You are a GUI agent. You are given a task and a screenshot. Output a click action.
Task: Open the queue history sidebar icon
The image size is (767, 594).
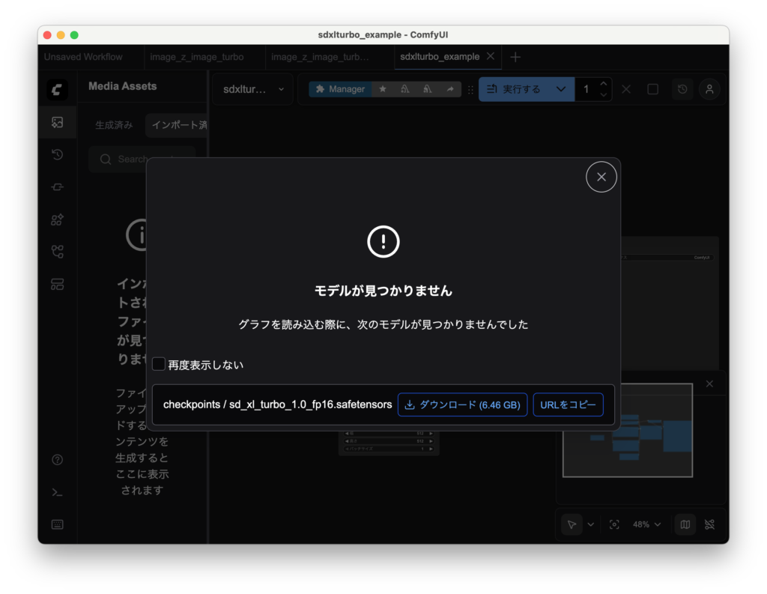(58, 155)
